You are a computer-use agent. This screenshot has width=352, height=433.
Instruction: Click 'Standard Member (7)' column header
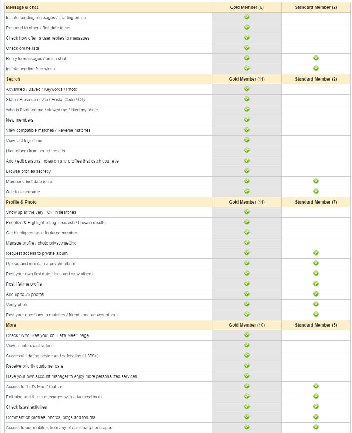(x=316, y=202)
